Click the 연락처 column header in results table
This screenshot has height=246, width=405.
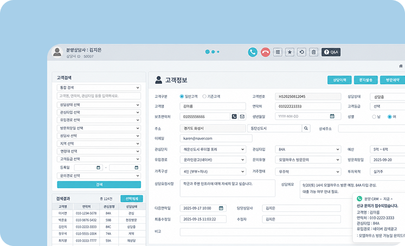(x=86, y=207)
